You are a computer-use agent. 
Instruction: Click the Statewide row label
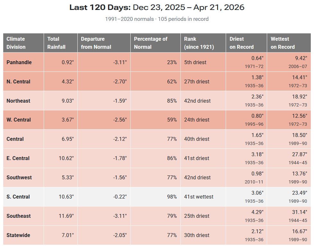tap(18, 235)
